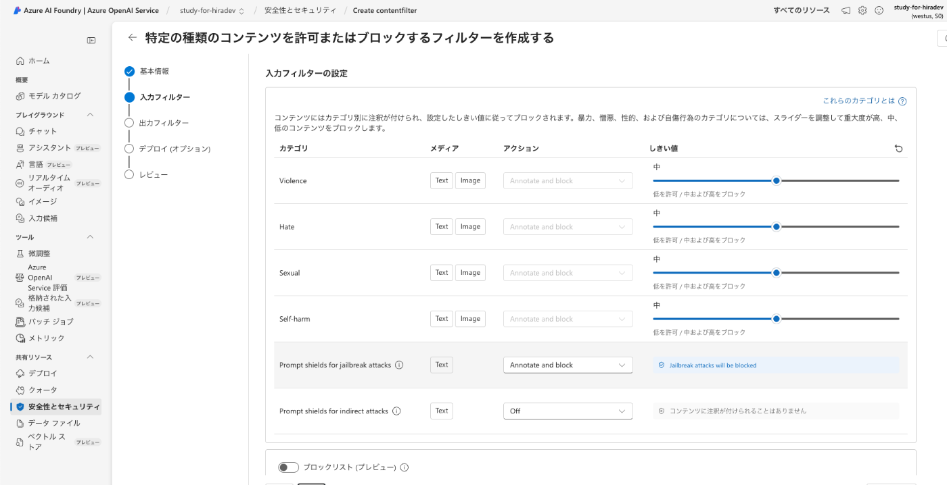Adjust the Hate threshold slider handle
947x485 pixels.
(777, 226)
